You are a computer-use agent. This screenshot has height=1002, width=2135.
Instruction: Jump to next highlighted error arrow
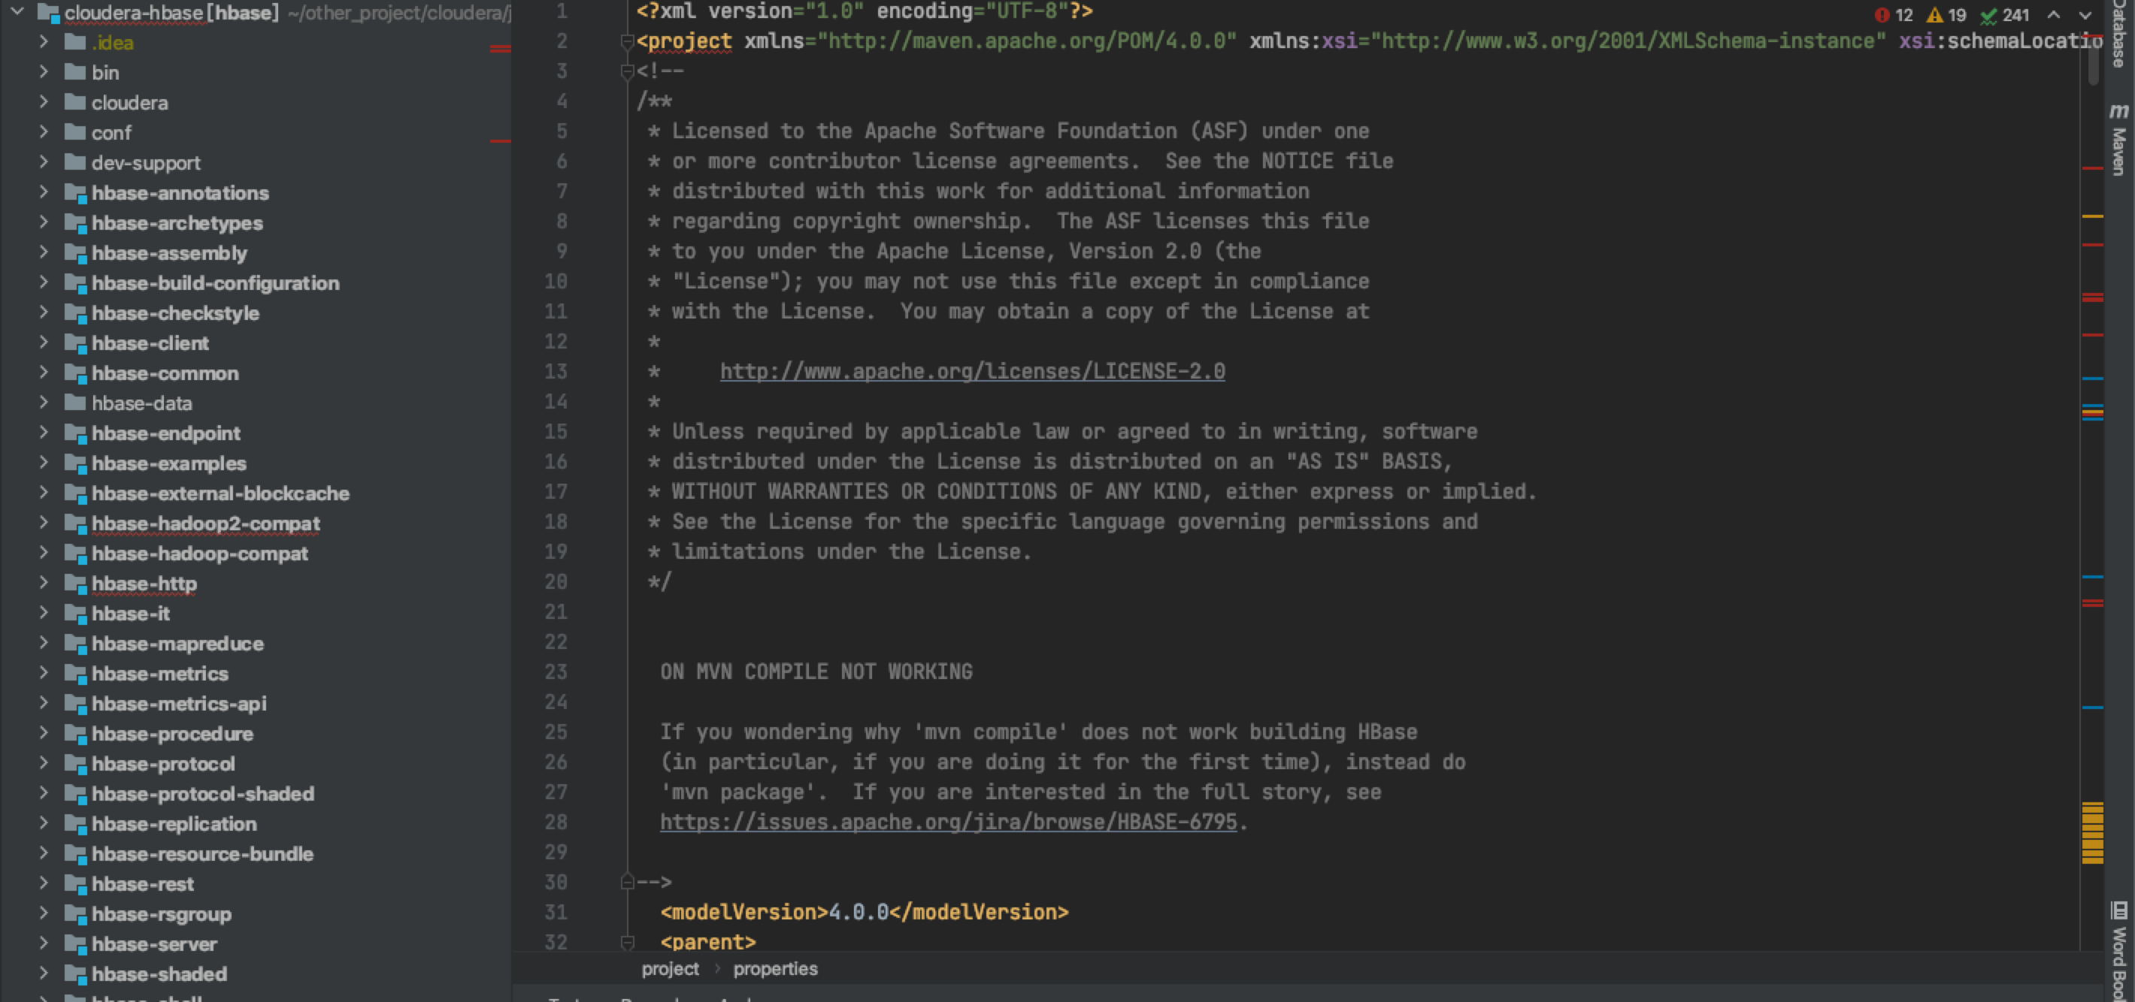point(2085,15)
